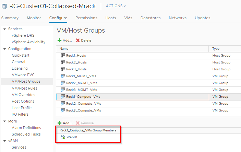The height and width of the screenshot is (152, 241).
Task: Select the Configure tab
Action: point(58,18)
